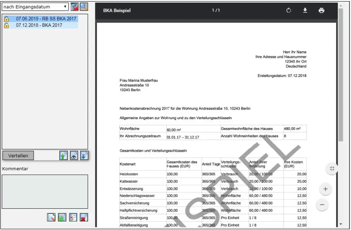Zoom in the PDF with plus button
Image resolution: width=351 pixels, height=230 pixels.
tap(325, 189)
